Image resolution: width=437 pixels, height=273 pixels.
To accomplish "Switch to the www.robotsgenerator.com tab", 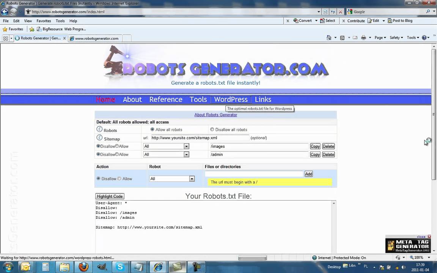I will point(95,38).
